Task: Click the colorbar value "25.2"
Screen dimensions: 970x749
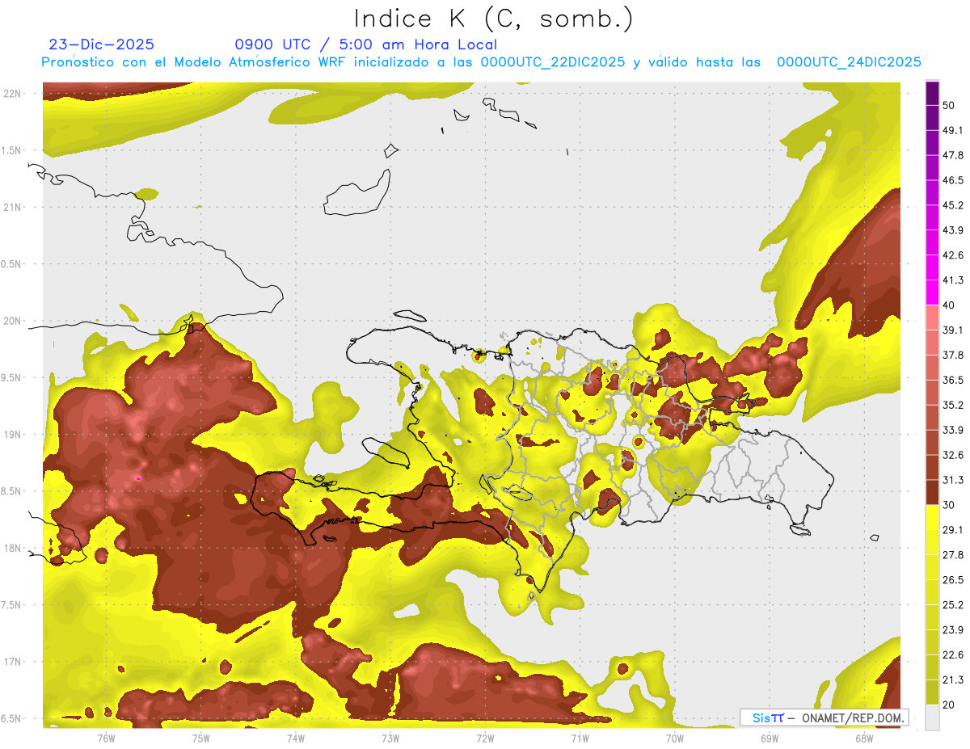Action: tap(953, 604)
